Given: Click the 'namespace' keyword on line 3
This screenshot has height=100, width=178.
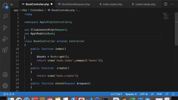Looking at the screenshot, I should point(31,22).
